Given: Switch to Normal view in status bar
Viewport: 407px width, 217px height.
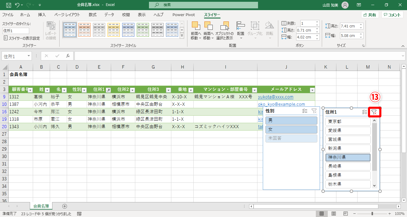Looking at the screenshot, I should (322, 214).
